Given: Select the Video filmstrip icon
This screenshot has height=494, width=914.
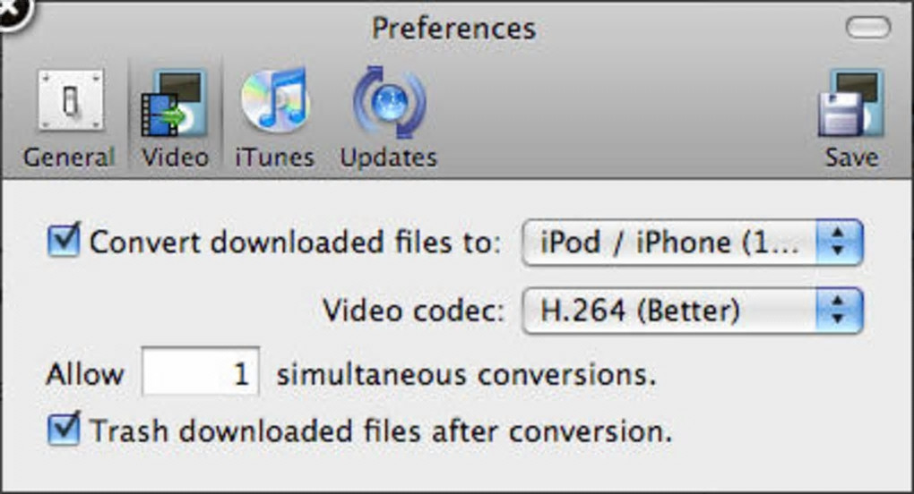Looking at the screenshot, I should (174, 103).
